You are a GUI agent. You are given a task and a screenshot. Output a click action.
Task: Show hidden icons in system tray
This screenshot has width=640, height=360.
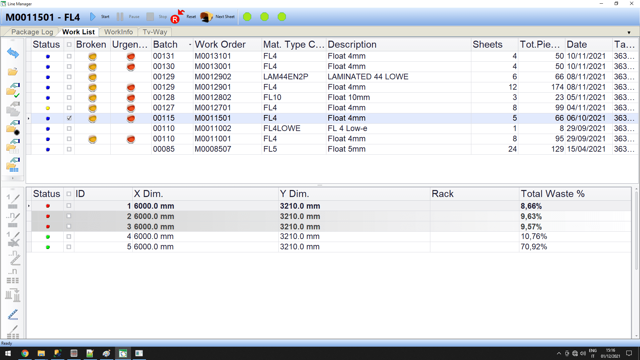pyautogui.click(x=559, y=353)
